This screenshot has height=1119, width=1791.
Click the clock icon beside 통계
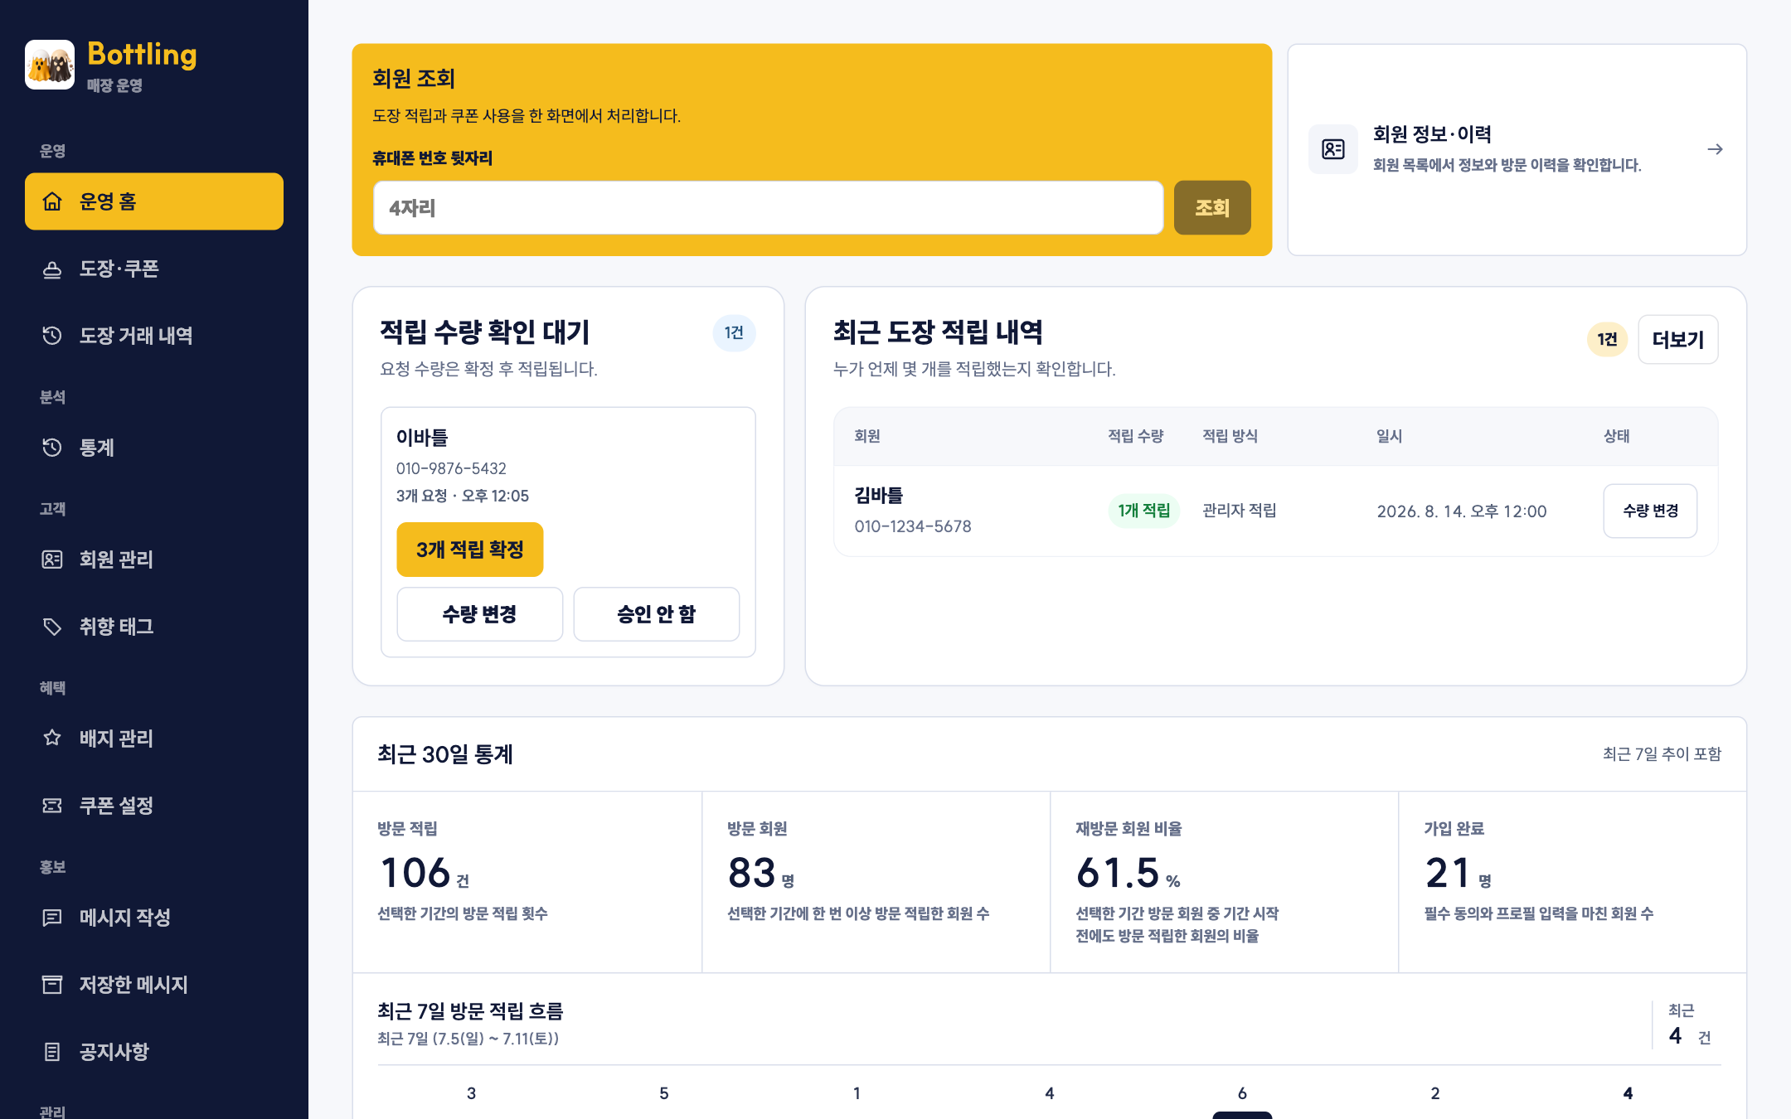coord(52,448)
